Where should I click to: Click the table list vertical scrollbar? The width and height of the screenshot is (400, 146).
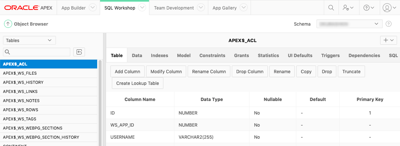[100, 103]
